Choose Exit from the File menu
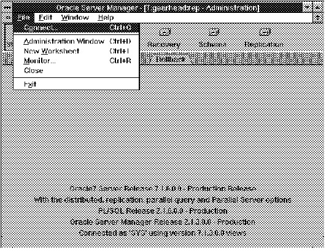Image resolution: width=329 pixels, height=251 pixels. [x=76, y=84]
